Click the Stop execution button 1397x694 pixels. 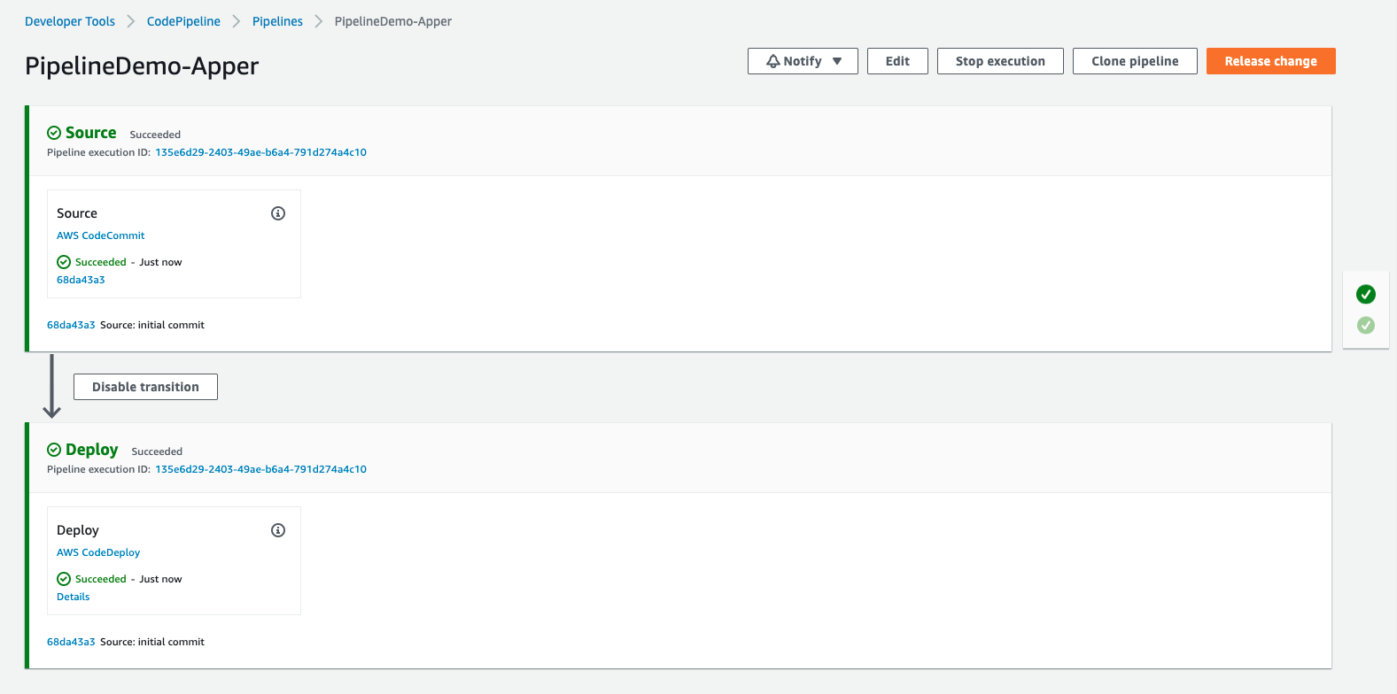click(x=1000, y=61)
